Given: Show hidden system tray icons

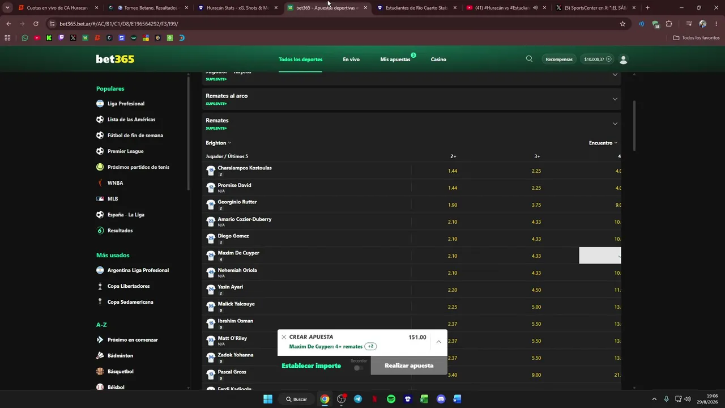Looking at the screenshot, I should click(x=654, y=399).
